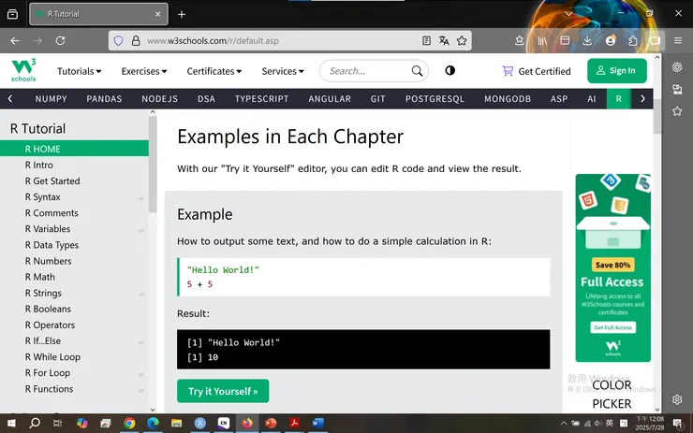Open the taskbar clock and date
The height and width of the screenshot is (433, 693).
point(650,424)
